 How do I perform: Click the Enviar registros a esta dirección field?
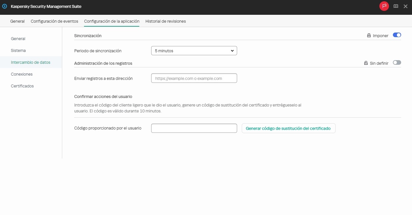coord(194,78)
